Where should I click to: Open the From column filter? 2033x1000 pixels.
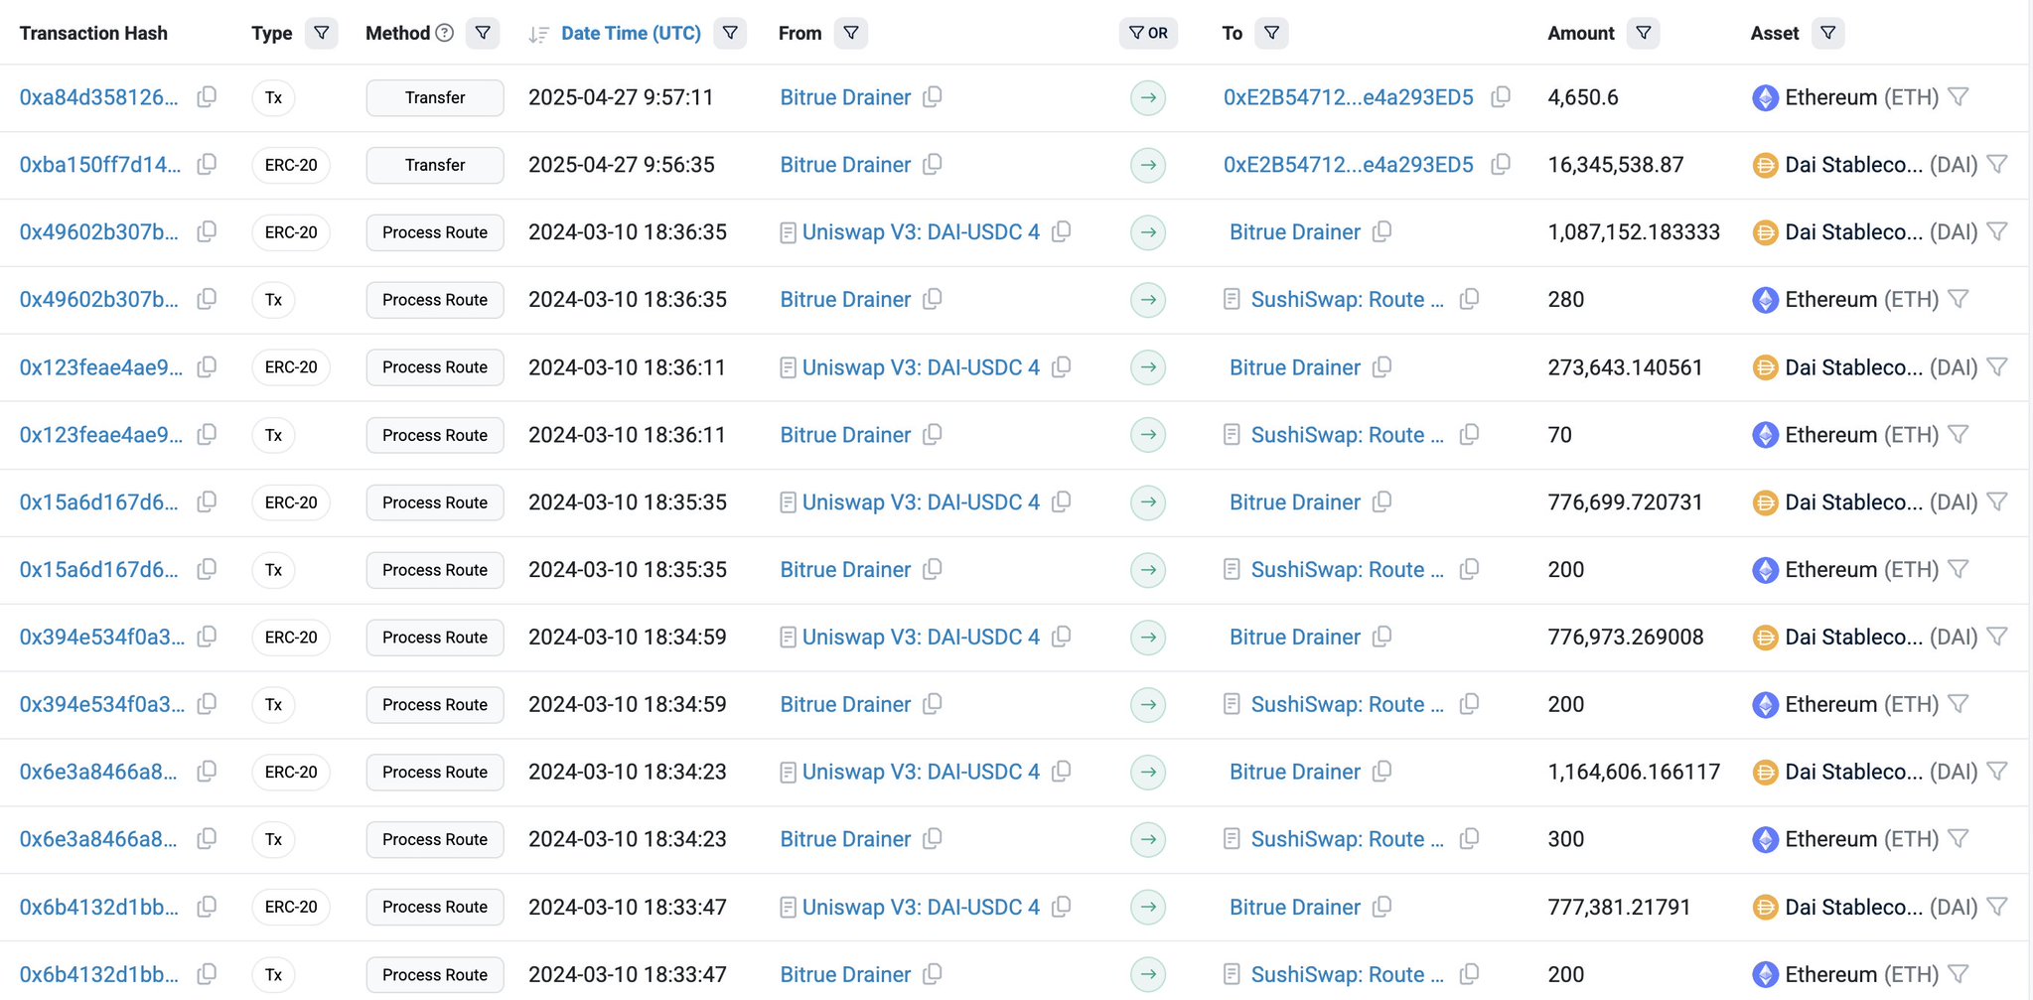coord(851,33)
